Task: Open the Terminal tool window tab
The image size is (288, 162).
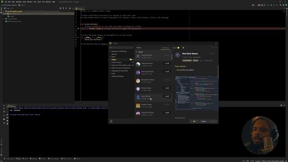Action: tap(42, 159)
